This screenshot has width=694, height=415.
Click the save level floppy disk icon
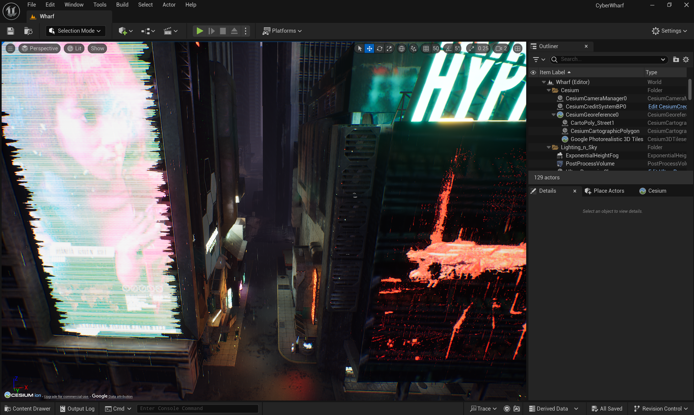pyautogui.click(x=10, y=31)
